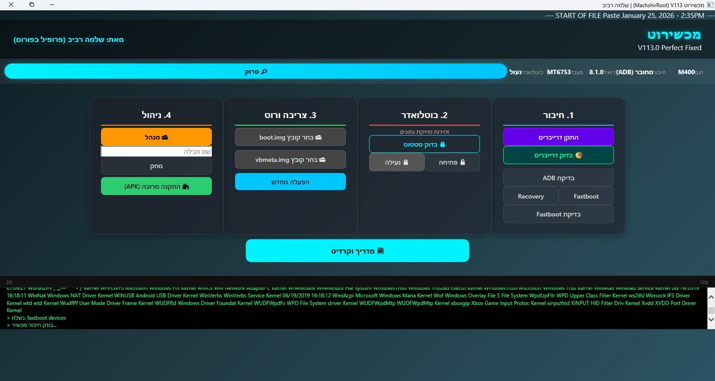The image size is (715, 381).
Task: Reboot to Recovery mode button
Action: [x=531, y=196]
